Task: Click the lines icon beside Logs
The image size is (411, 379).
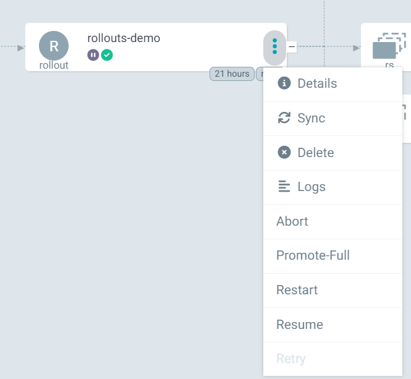Action: click(x=284, y=187)
